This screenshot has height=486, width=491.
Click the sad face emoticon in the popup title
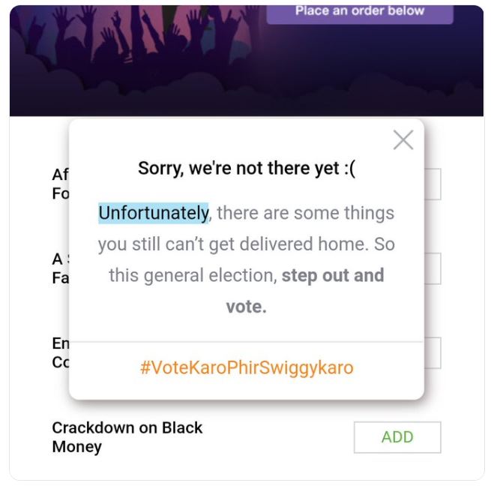(347, 169)
